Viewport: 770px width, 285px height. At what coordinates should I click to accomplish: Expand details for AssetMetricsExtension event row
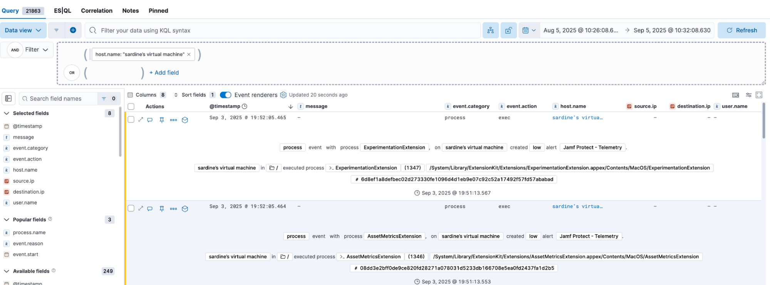click(x=141, y=208)
